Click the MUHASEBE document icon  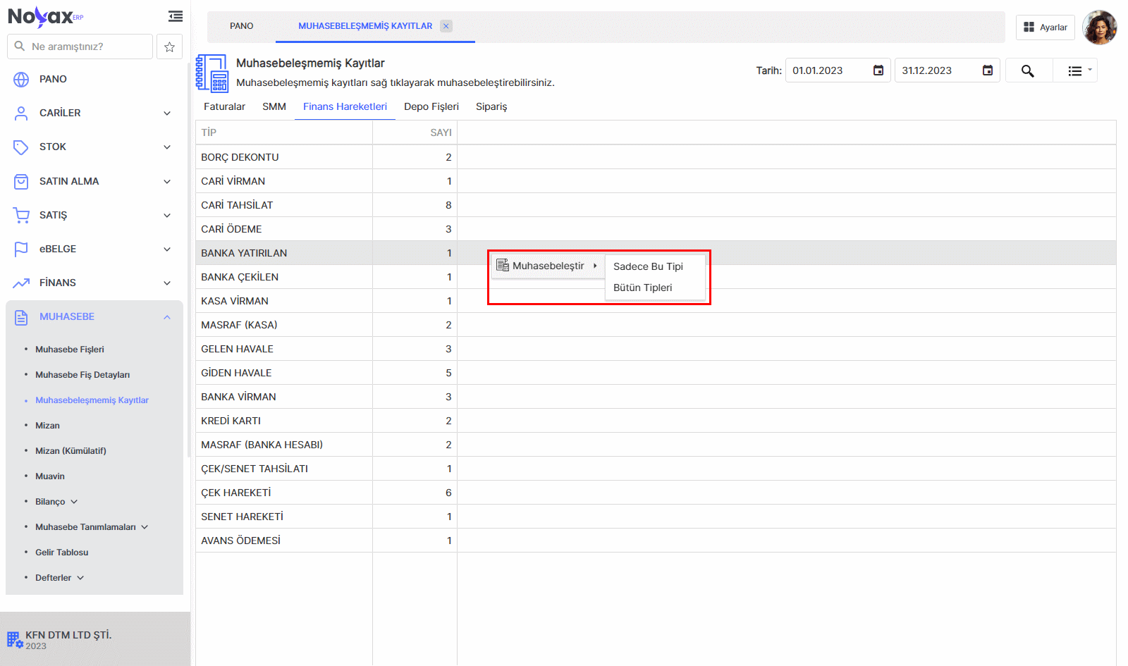point(21,317)
